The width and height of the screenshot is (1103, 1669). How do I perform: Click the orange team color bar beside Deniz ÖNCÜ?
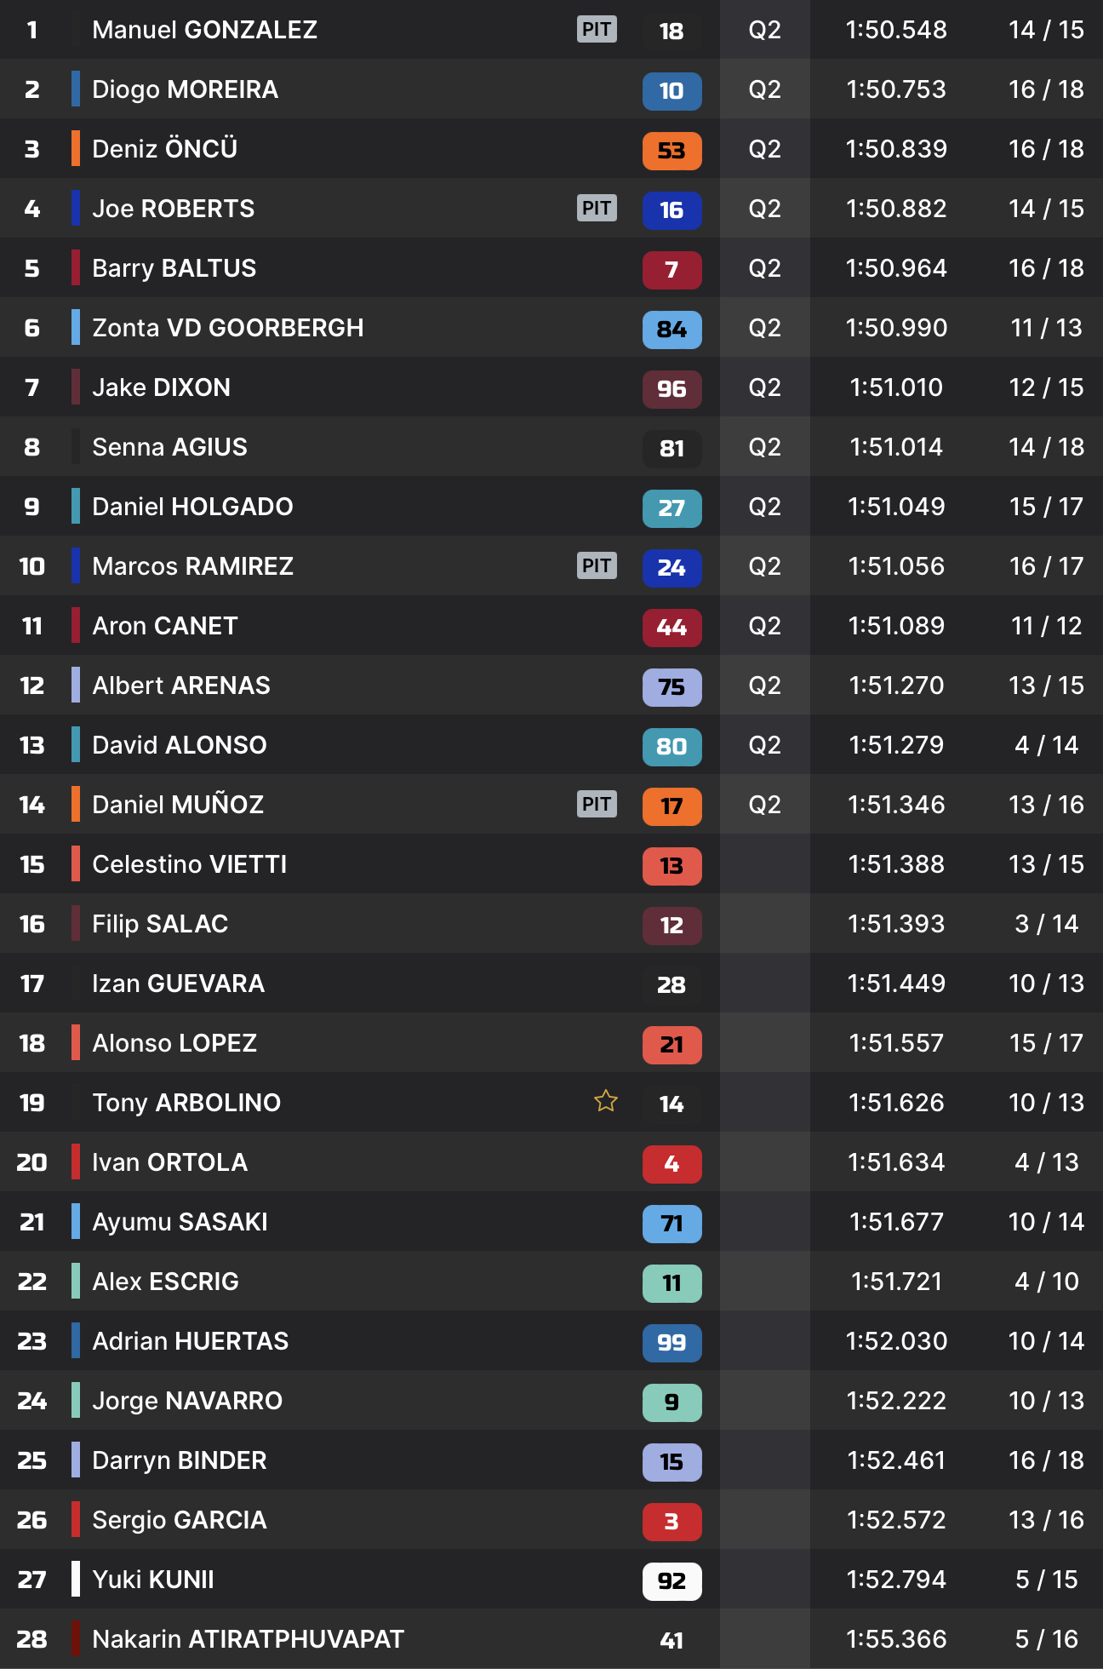pos(76,148)
